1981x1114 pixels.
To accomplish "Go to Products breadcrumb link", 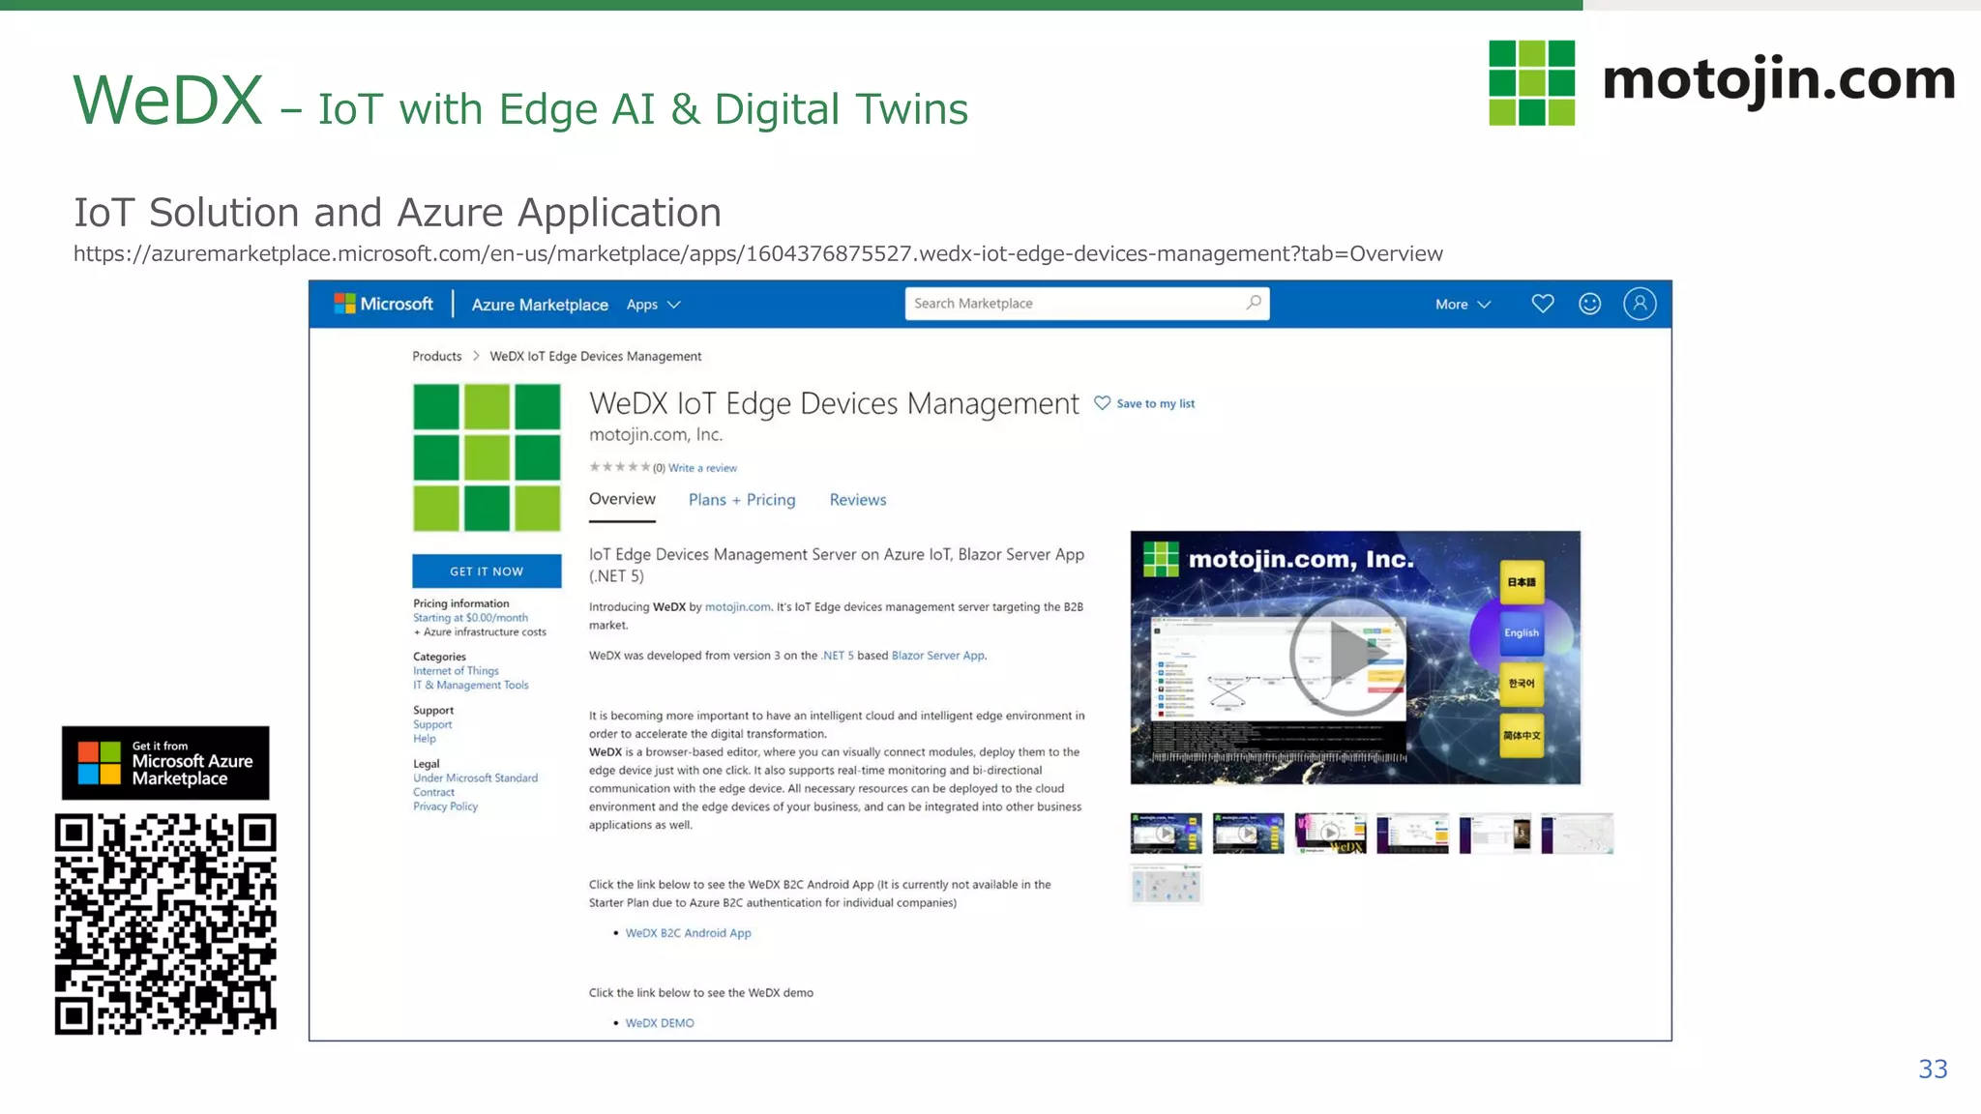I will (437, 356).
